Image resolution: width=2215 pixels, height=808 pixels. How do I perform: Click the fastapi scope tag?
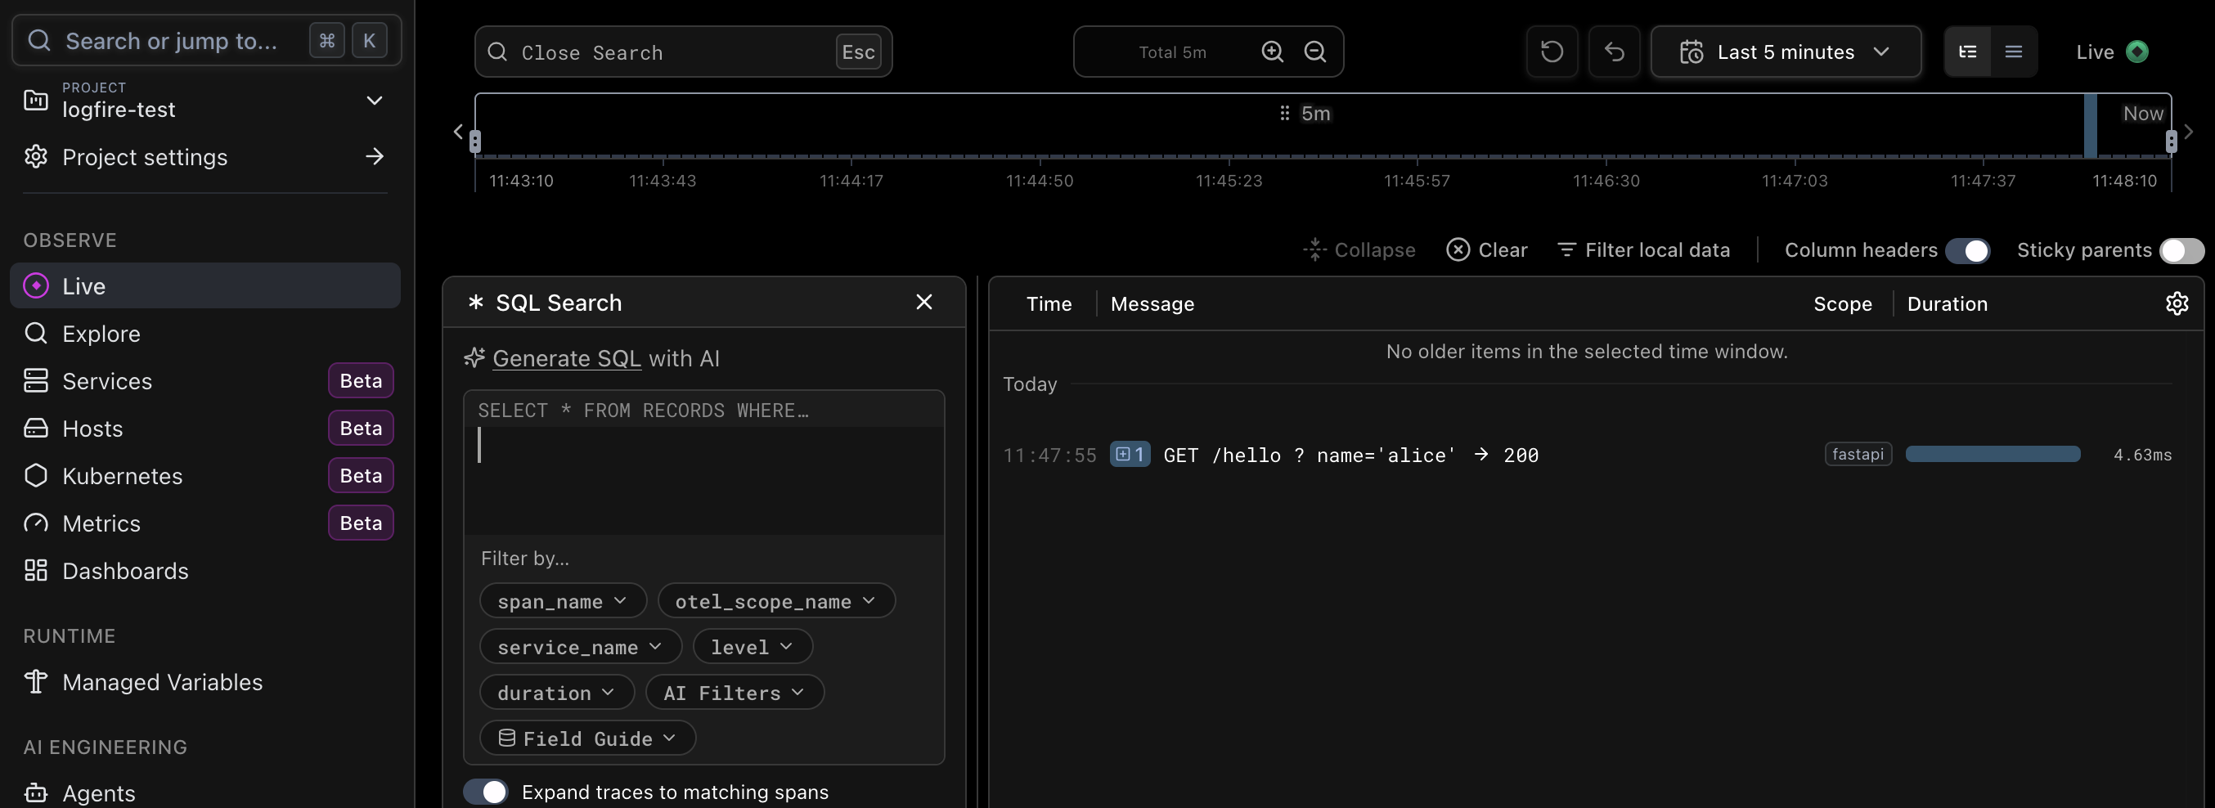[x=1858, y=454]
